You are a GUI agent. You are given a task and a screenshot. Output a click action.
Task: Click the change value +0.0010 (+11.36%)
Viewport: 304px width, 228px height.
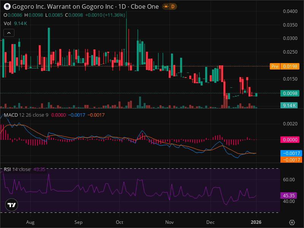[x=105, y=15]
